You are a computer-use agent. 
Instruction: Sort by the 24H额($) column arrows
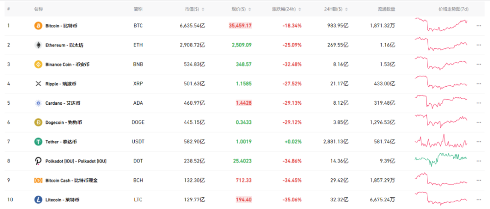tap(346, 9)
